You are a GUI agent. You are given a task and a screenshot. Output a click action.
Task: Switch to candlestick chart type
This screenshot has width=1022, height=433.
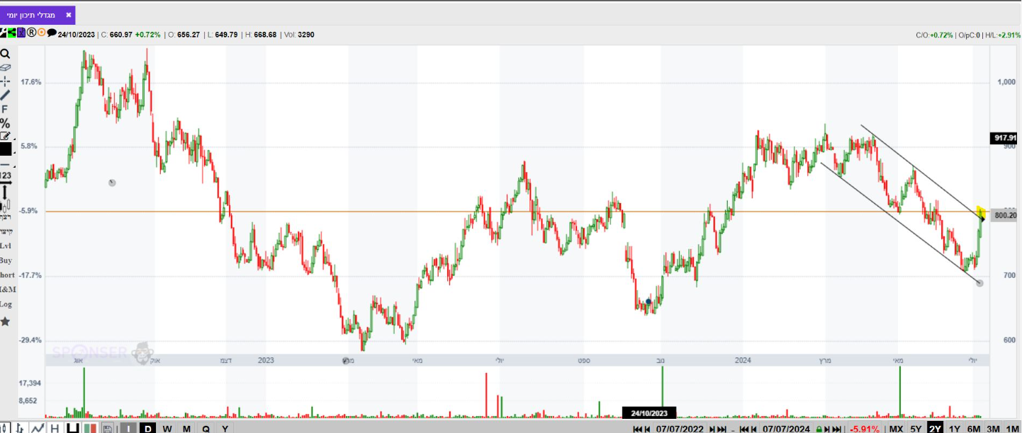coord(4,428)
